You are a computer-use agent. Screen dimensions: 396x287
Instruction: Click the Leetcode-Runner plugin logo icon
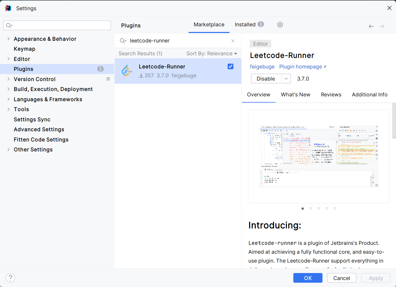tap(127, 71)
